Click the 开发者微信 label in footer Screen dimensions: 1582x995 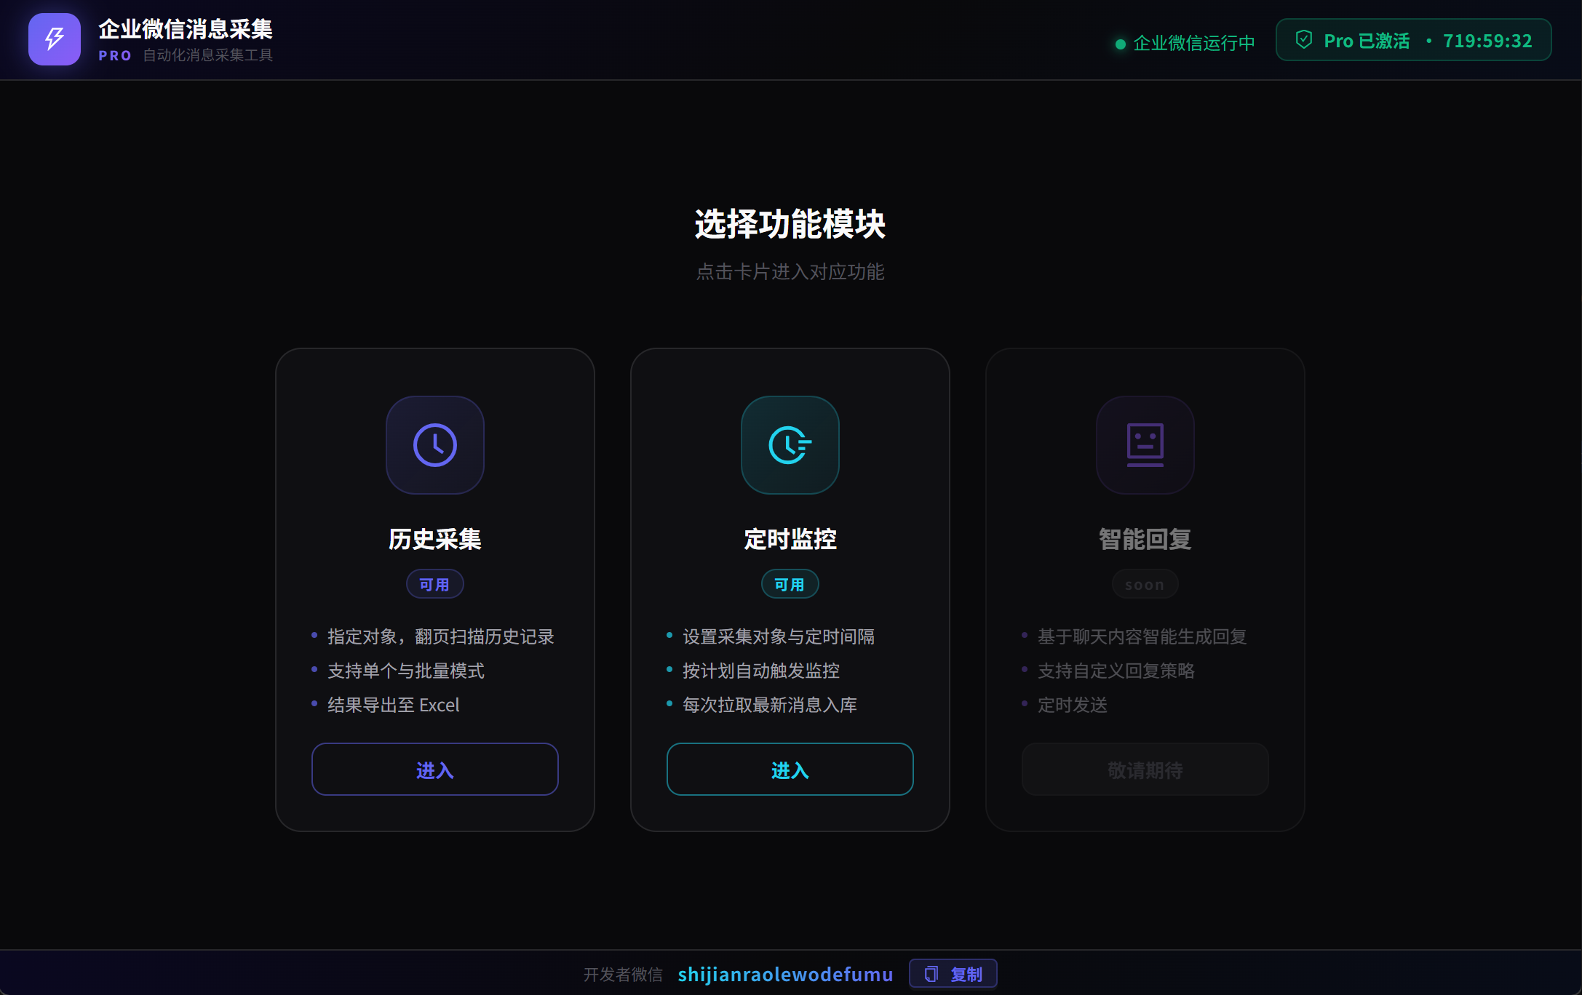tap(623, 975)
